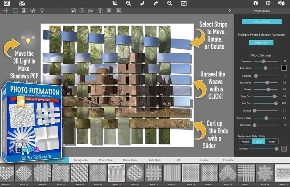Select the Weave 09 preset thumbnail
Screen dimensions: 290x187
coord(98,173)
